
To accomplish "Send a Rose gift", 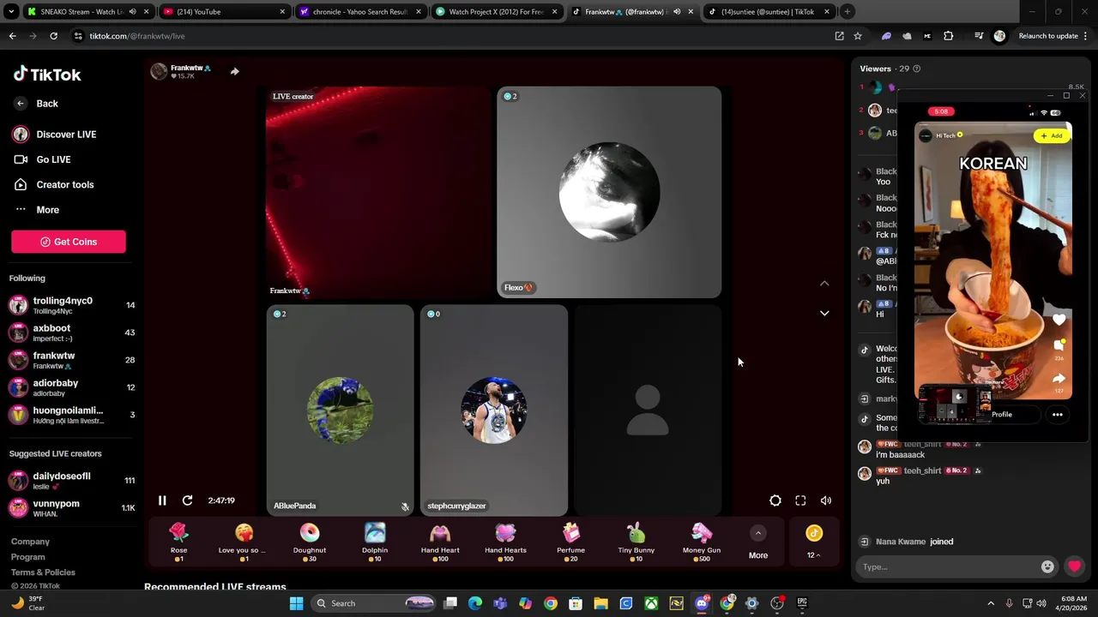I will pyautogui.click(x=178, y=542).
